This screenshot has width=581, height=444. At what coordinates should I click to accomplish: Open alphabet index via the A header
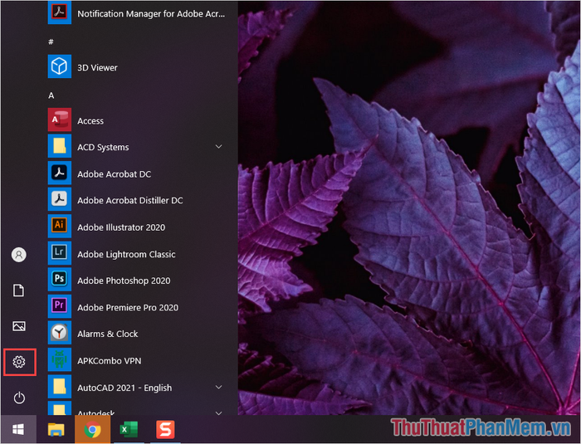pyautogui.click(x=51, y=95)
